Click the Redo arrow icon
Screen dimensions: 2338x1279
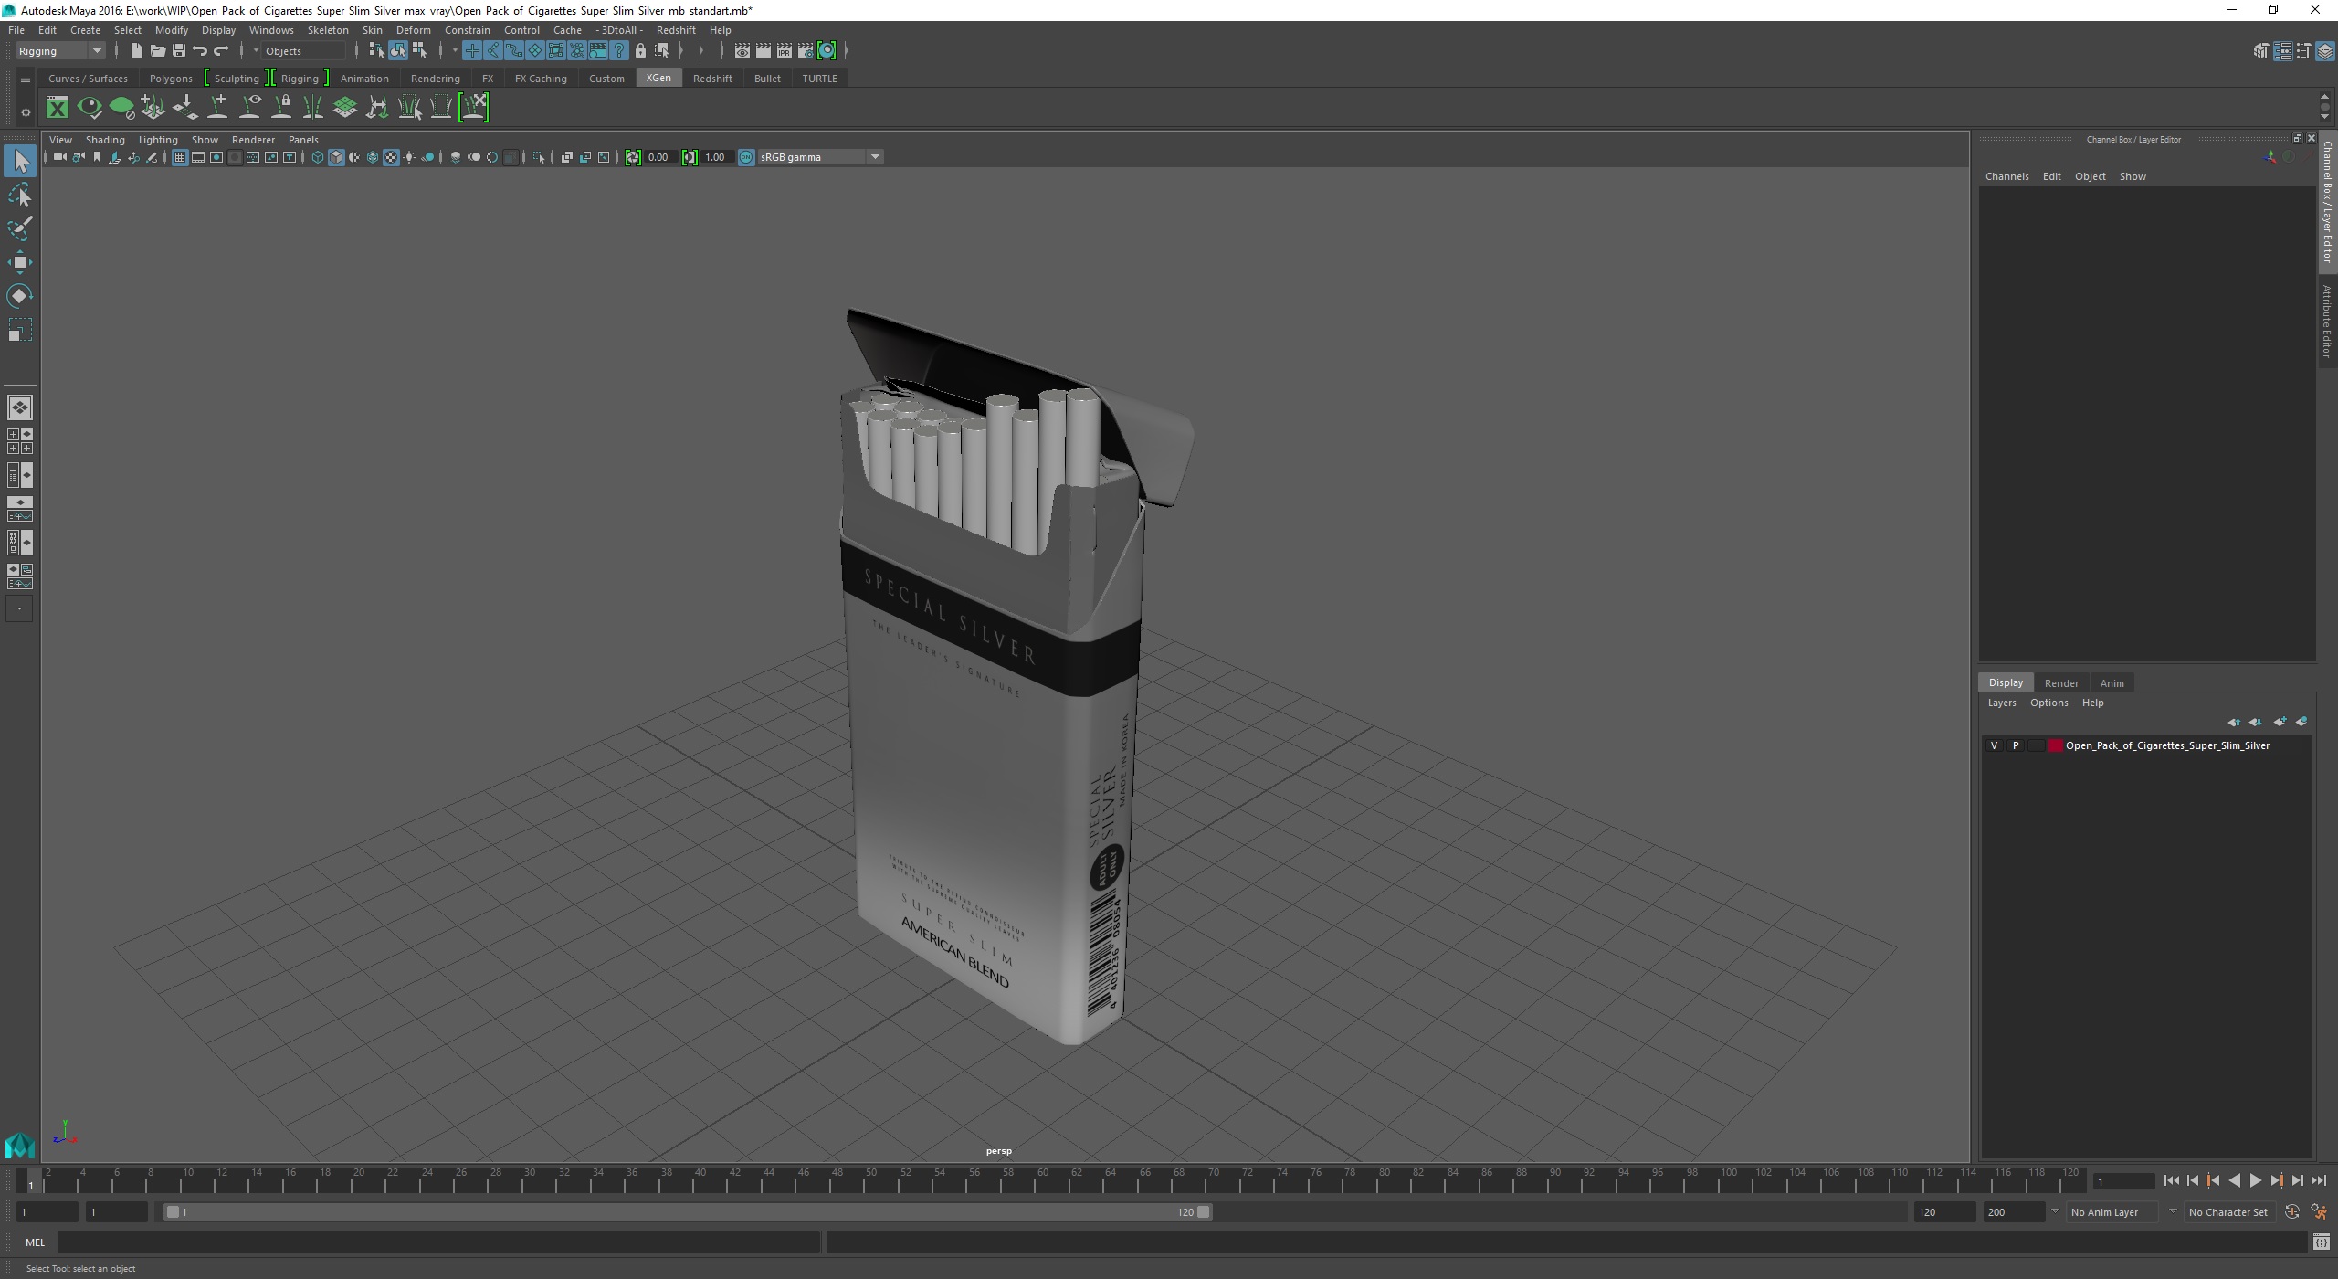click(x=221, y=51)
